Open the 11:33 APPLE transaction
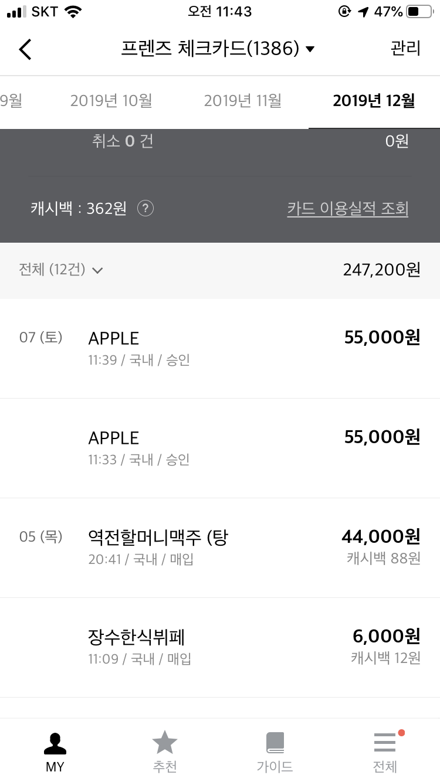This screenshot has width=440, height=782. point(220,447)
